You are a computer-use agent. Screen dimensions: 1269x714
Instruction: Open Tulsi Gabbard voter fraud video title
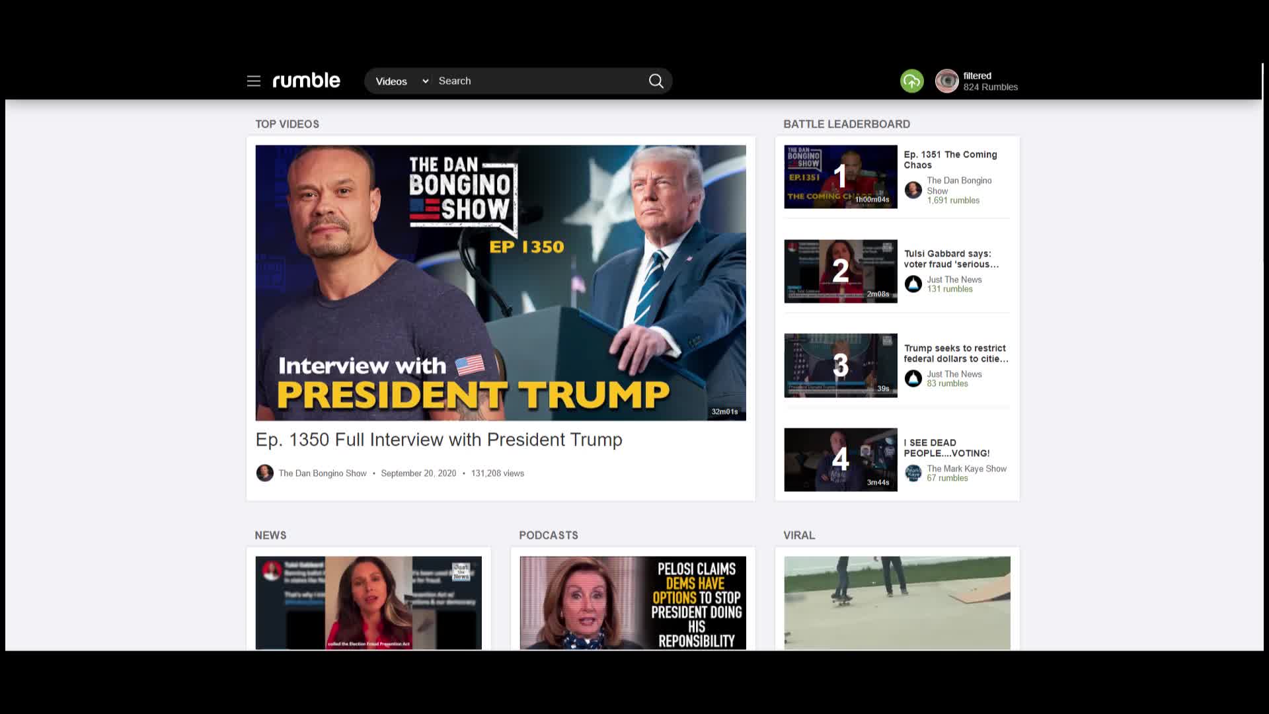950,258
